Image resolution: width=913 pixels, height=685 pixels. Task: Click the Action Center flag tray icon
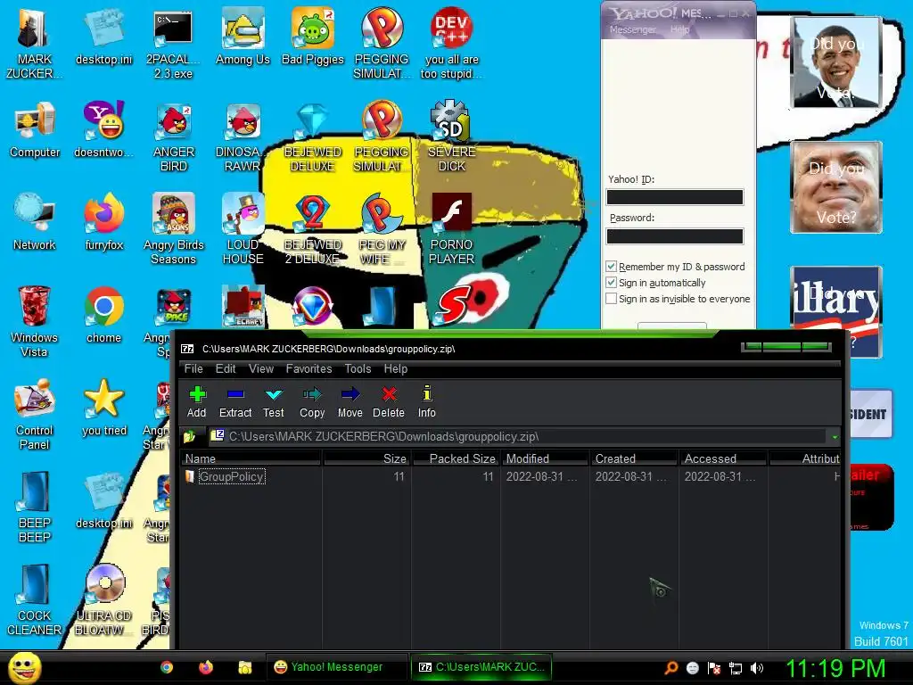[x=714, y=668]
